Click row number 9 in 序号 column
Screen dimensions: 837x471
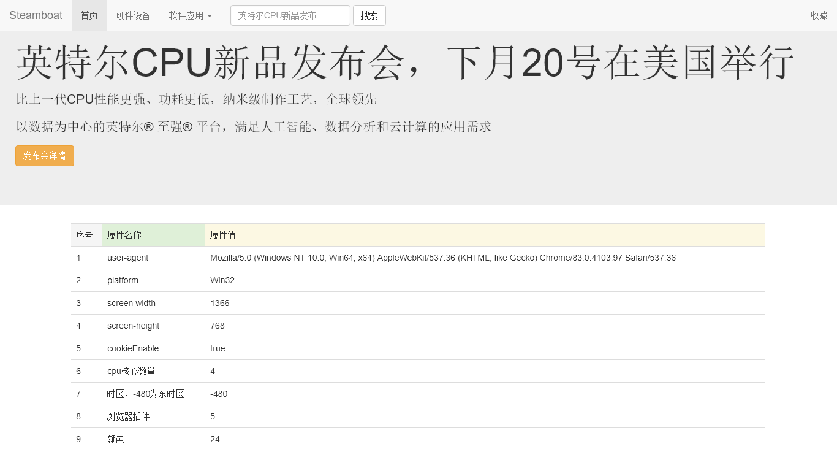coord(86,439)
